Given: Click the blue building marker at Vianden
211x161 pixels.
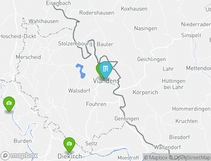Looking at the screenshot, I should tap(106, 69).
